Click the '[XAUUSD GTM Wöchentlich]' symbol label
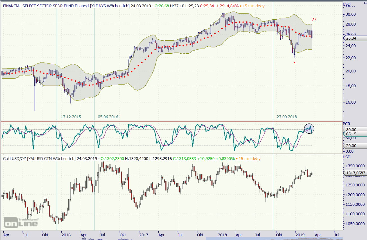The width and height of the screenshot is (367, 240). [51, 159]
